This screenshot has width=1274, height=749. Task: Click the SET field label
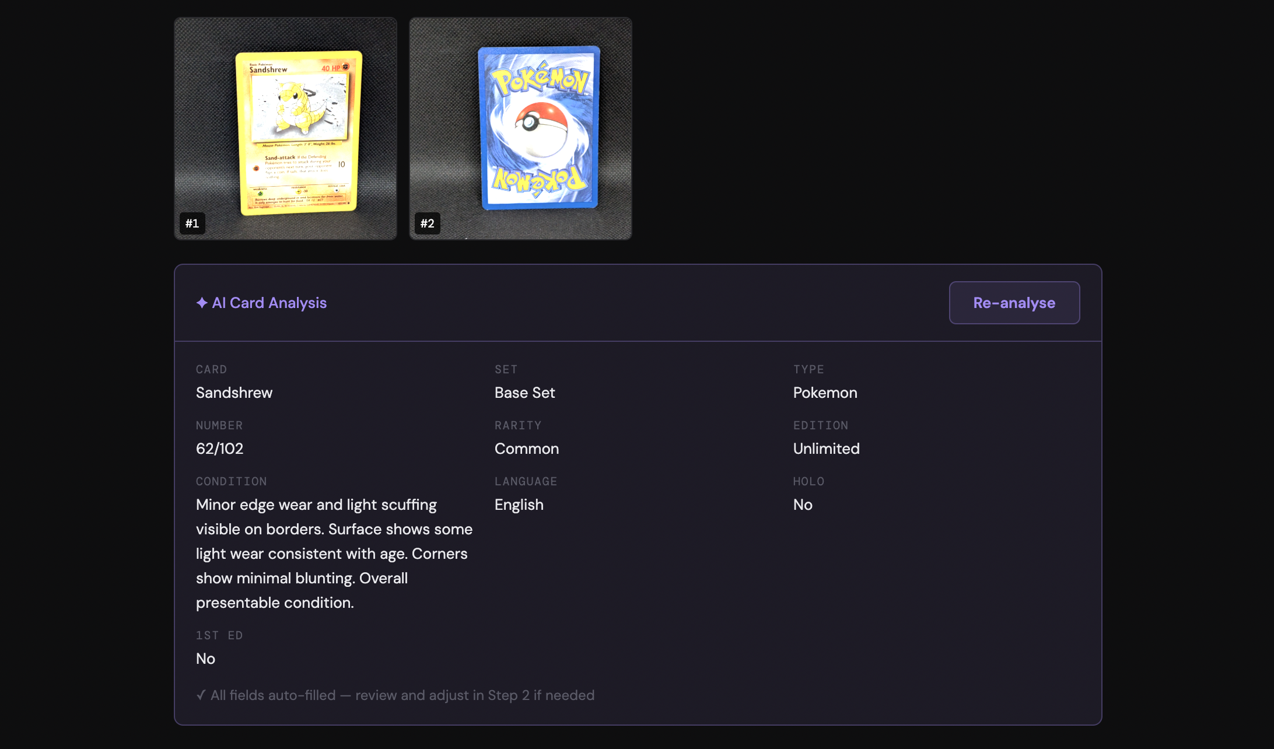[506, 369]
